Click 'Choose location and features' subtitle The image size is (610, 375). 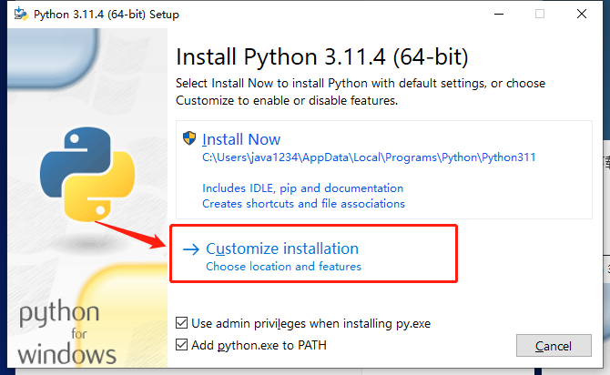[283, 267]
